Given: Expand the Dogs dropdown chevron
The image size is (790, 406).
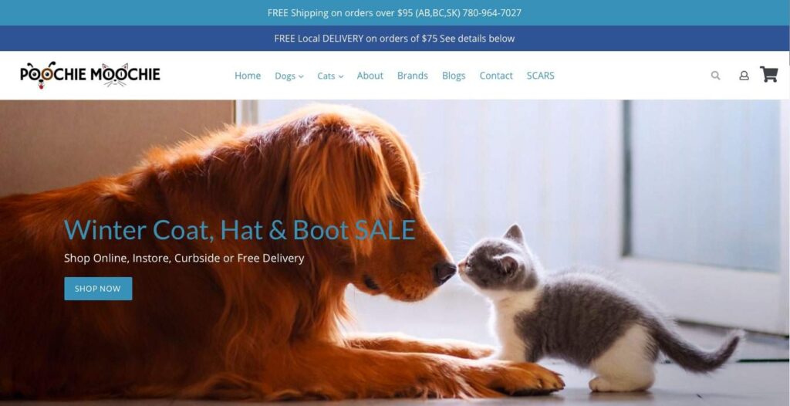Looking at the screenshot, I should (x=302, y=76).
